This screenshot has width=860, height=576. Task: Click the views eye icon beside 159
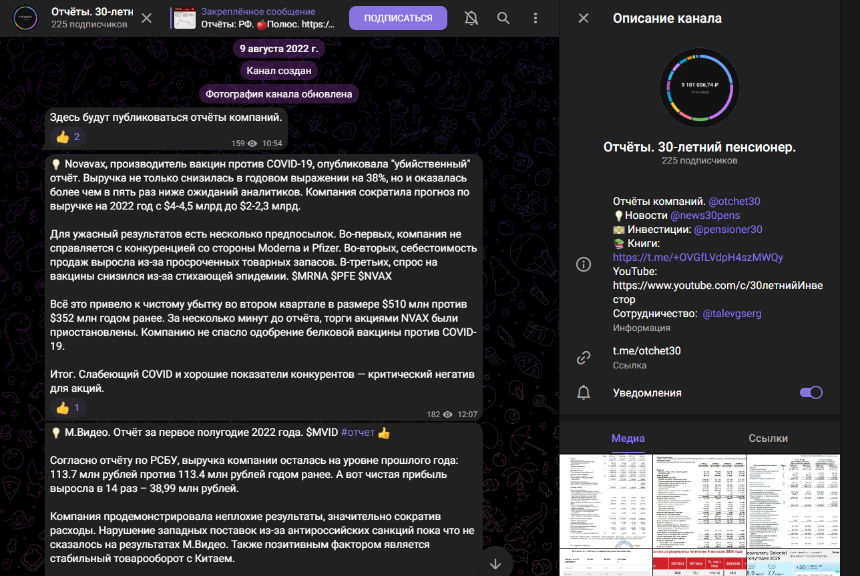tap(252, 143)
